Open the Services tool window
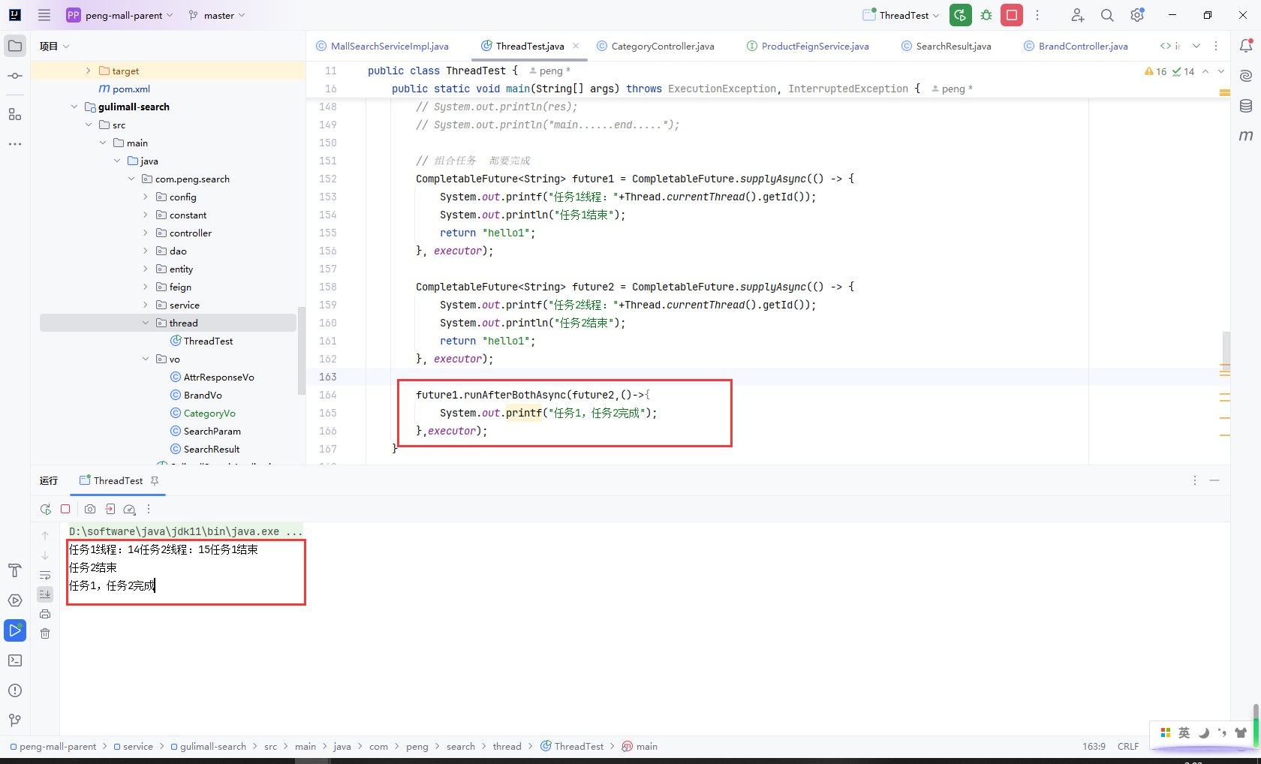Image resolution: width=1261 pixels, height=764 pixels. coord(15,600)
